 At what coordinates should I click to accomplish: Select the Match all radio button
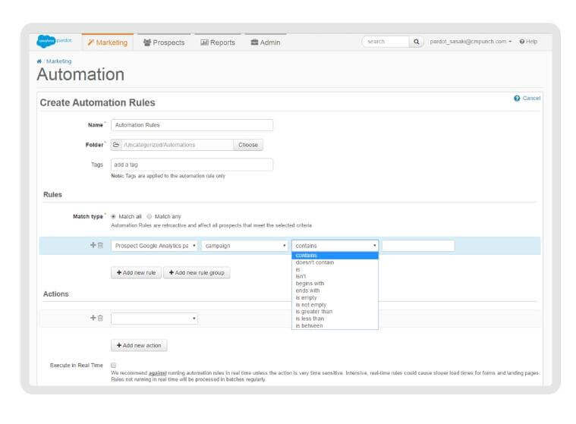click(x=114, y=216)
